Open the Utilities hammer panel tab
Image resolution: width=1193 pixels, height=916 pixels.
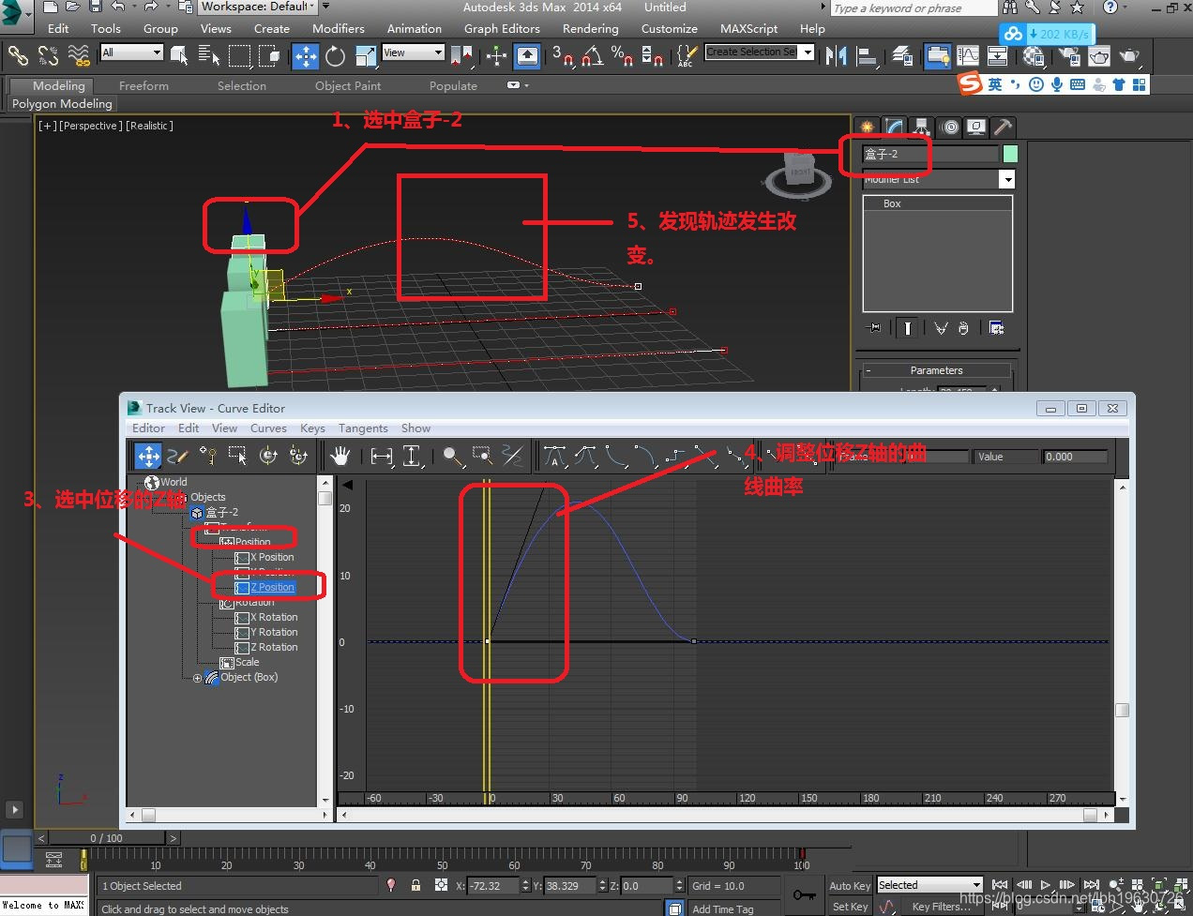[1004, 127]
